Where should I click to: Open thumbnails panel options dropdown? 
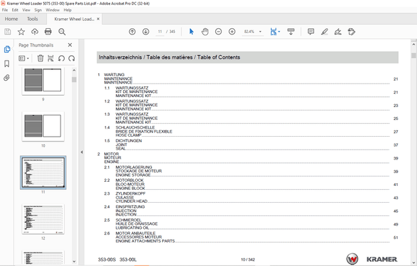(24, 58)
